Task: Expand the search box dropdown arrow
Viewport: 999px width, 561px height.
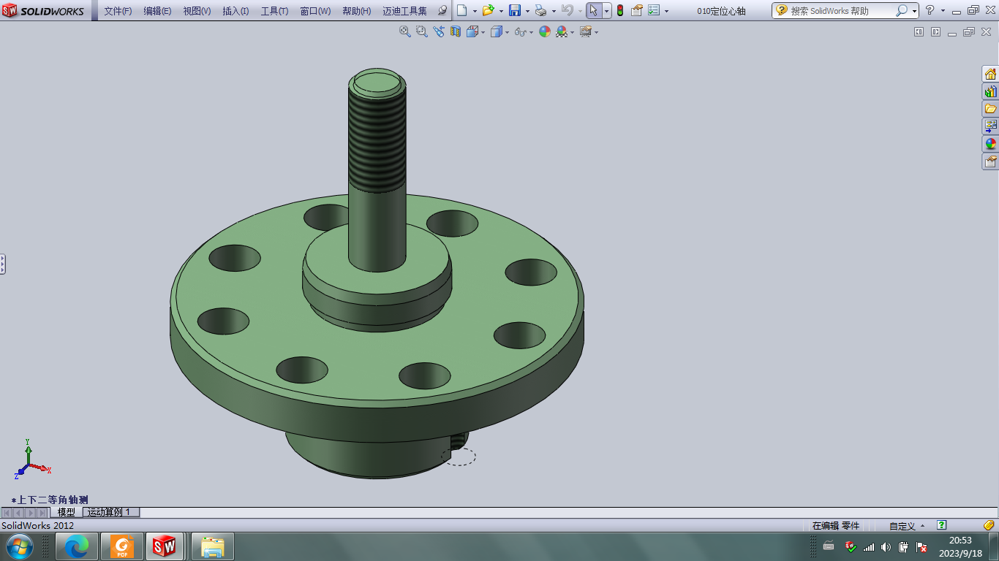Action: (915, 11)
